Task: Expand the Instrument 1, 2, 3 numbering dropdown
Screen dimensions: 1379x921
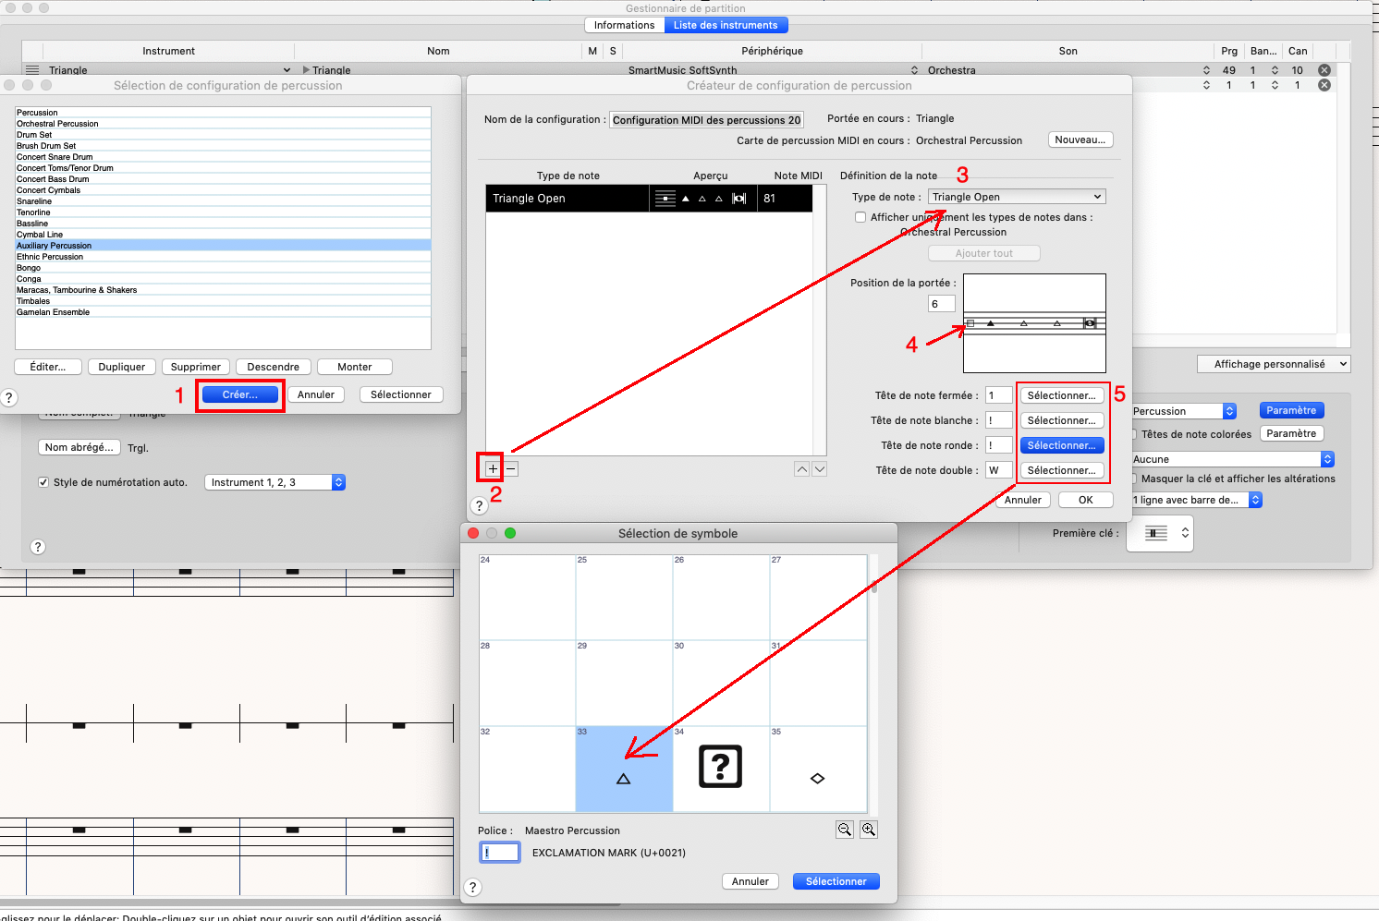Action: pos(275,482)
